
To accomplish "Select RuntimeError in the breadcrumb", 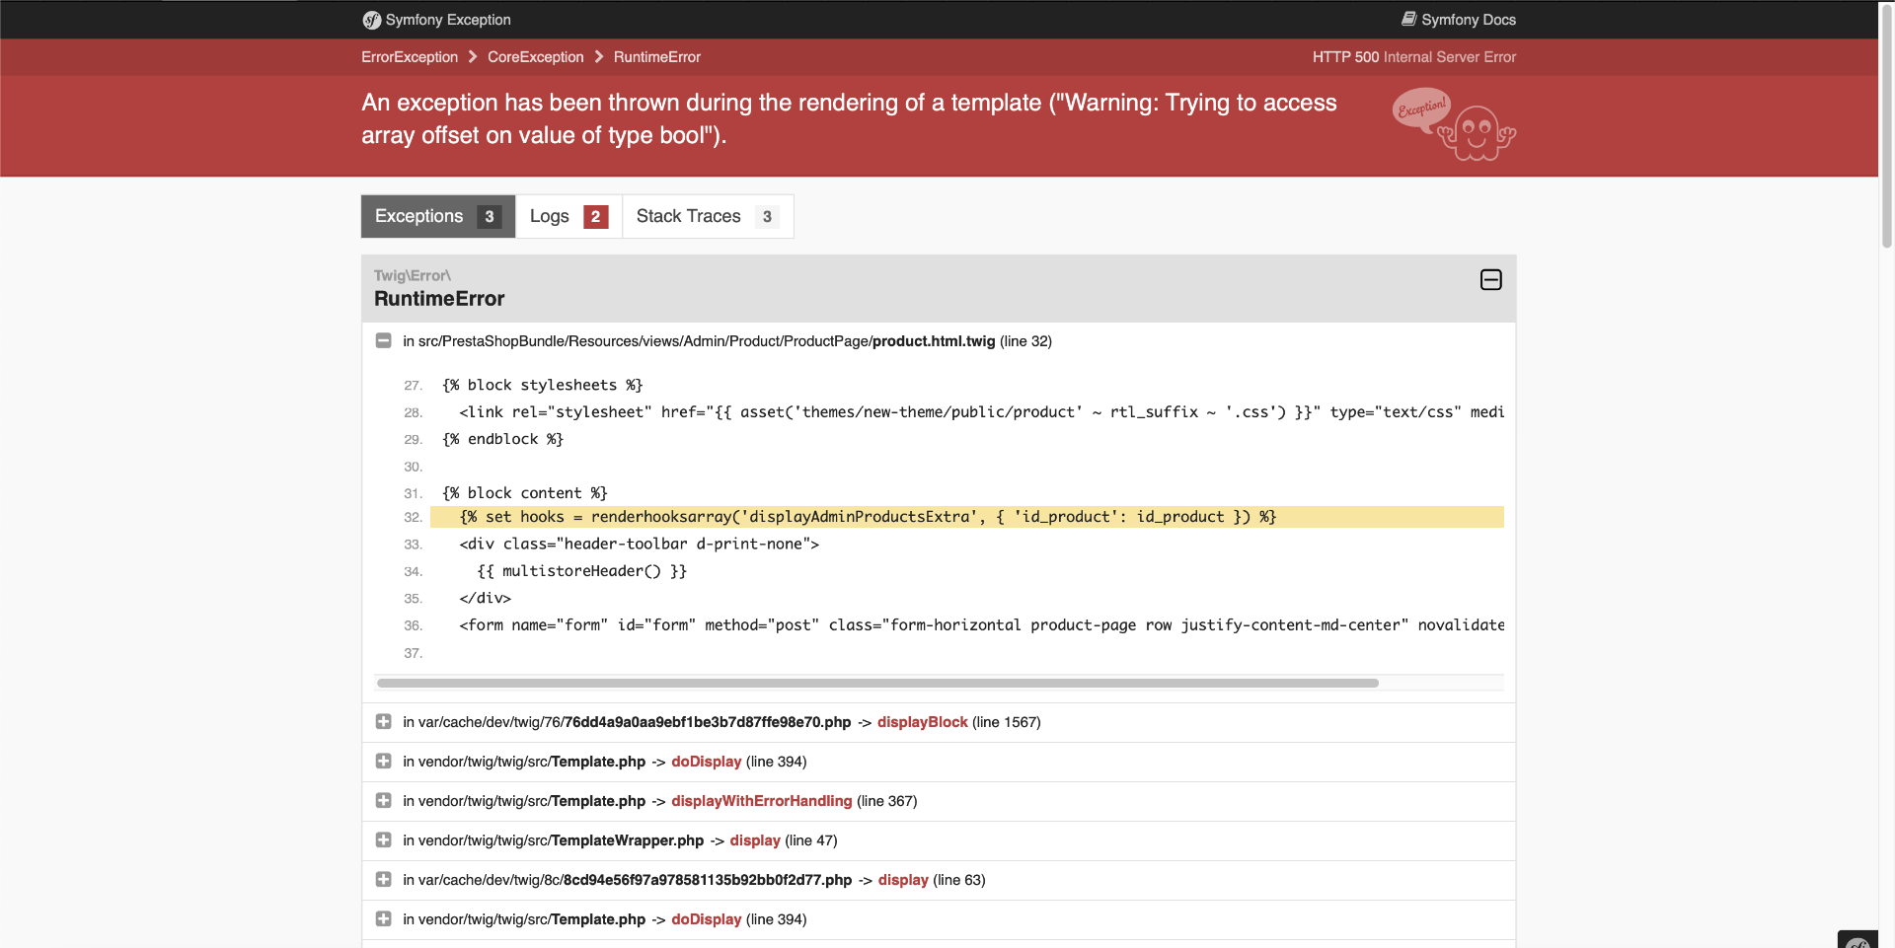I will coord(657,57).
